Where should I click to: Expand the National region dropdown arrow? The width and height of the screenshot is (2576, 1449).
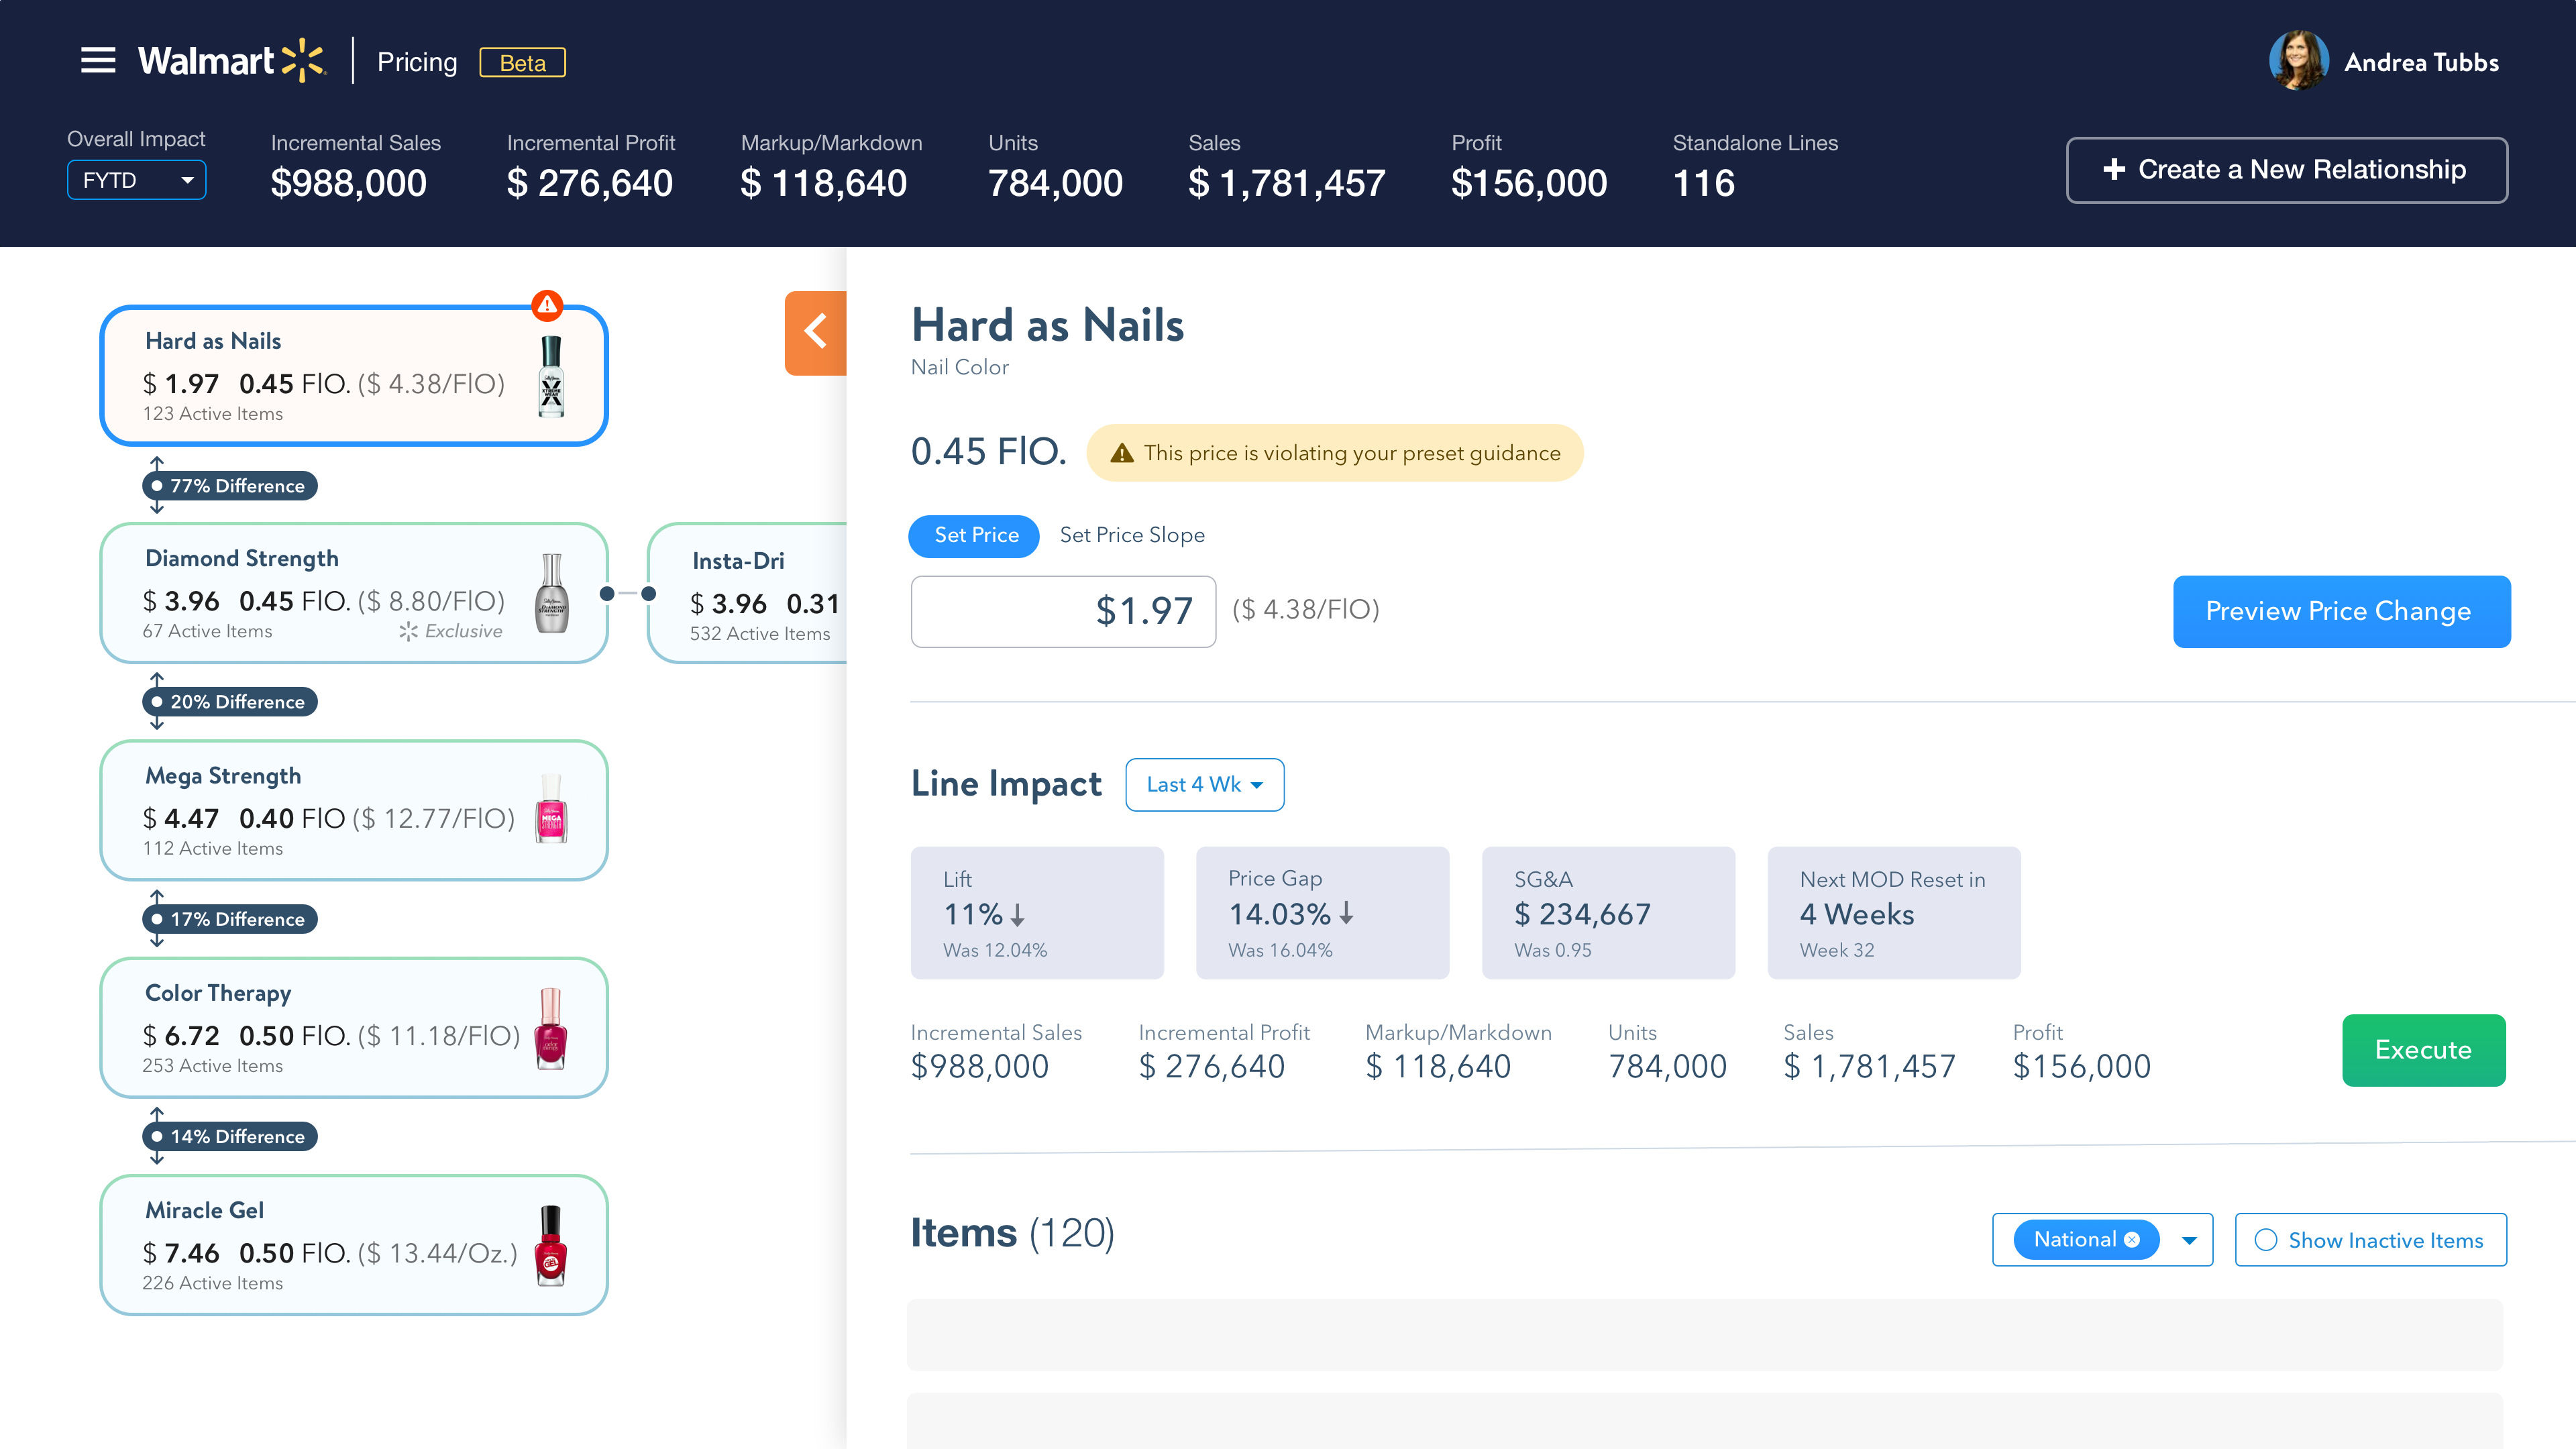(2189, 1240)
